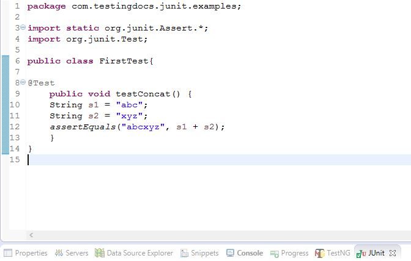
Task: Collapse the @Test method fold marker
Action: pyautogui.click(x=23, y=83)
